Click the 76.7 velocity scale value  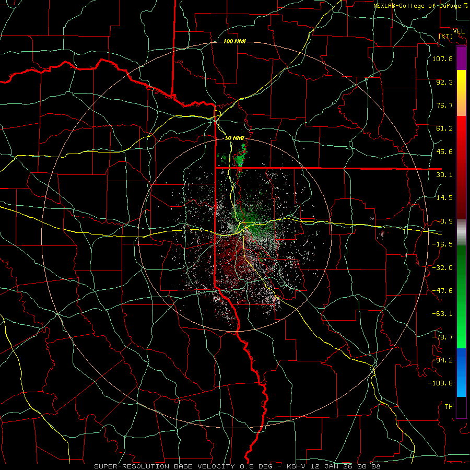pos(444,105)
